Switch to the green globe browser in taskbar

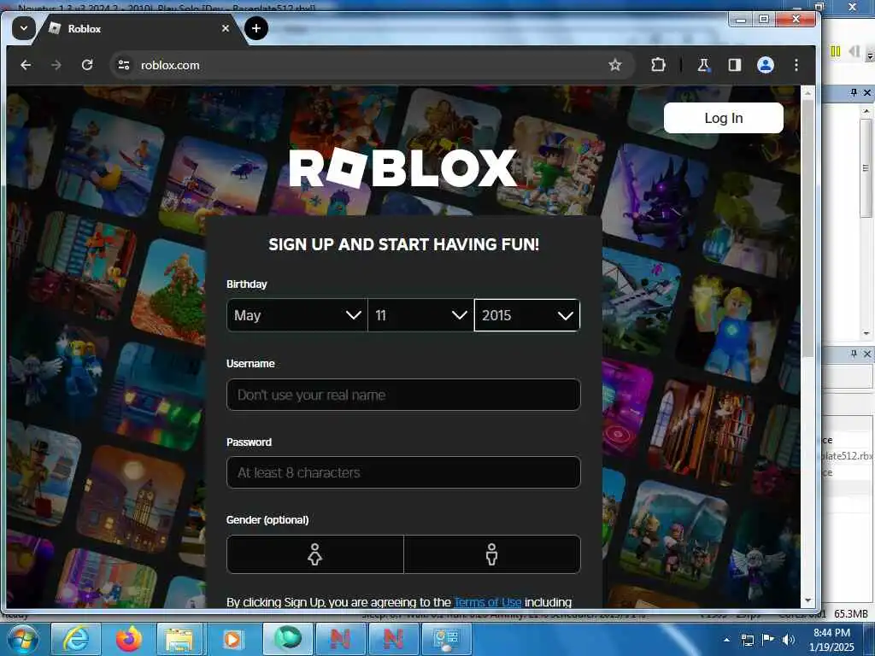(288, 639)
